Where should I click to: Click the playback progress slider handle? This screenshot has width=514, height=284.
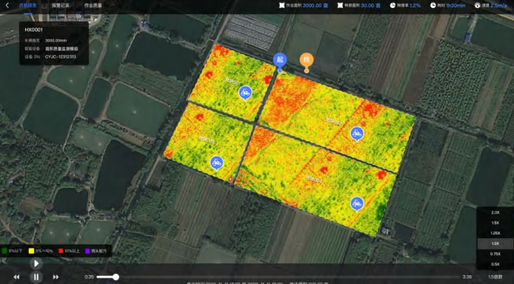[116, 277]
